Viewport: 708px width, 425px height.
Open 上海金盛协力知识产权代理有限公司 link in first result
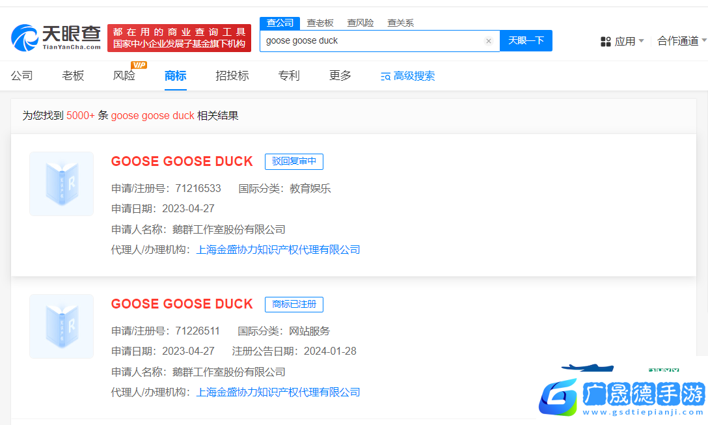tap(278, 250)
